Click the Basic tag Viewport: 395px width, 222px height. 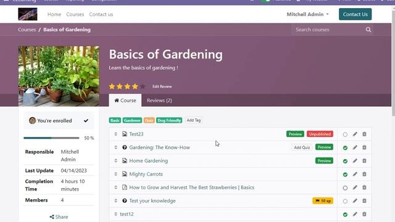pos(115,120)
